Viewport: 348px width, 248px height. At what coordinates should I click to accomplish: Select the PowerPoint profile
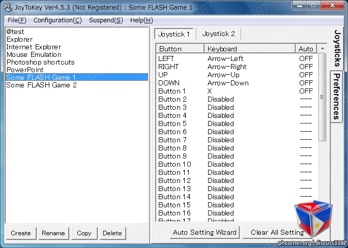click(x=76, y=70)
